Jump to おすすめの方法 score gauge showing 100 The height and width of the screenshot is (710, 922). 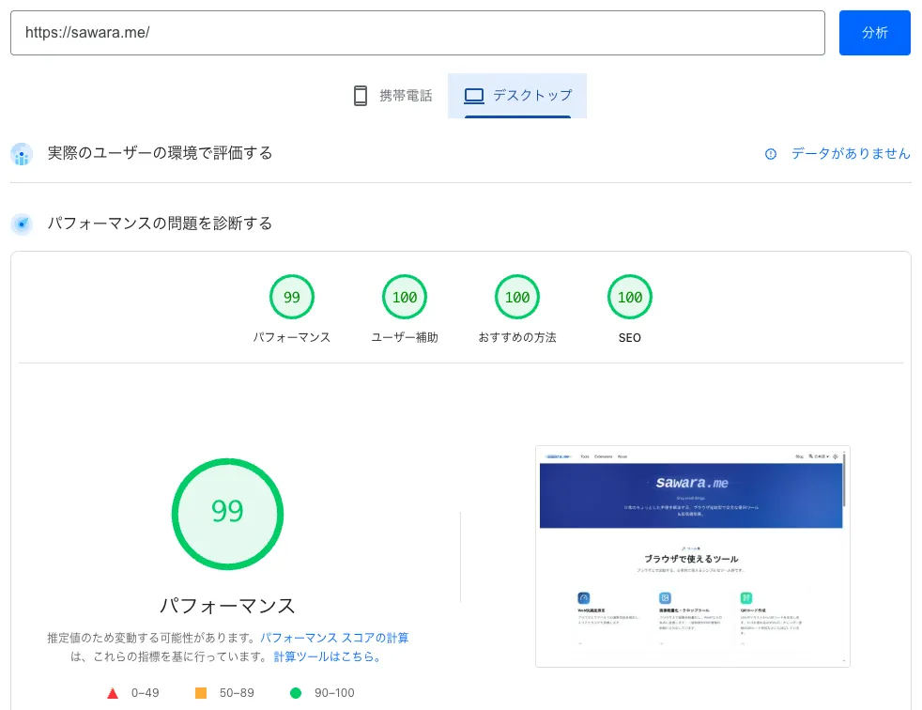pos(517,297)
